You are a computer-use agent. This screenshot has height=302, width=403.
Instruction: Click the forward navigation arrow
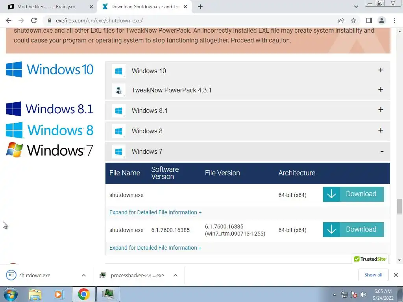point(21,20)
